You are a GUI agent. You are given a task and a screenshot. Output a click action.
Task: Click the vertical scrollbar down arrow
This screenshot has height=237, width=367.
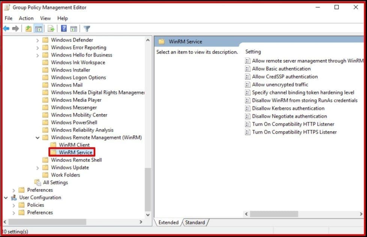pyautogui.click(x=147, y=215)
